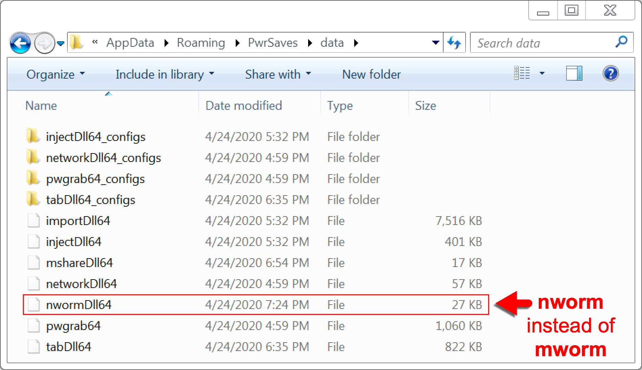
Task: Click the 1,060 KB size value
Action: pyautogui.click(x=459, y=326)
